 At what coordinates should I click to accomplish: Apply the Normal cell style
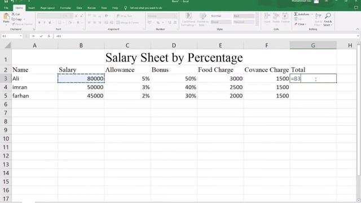221,16
